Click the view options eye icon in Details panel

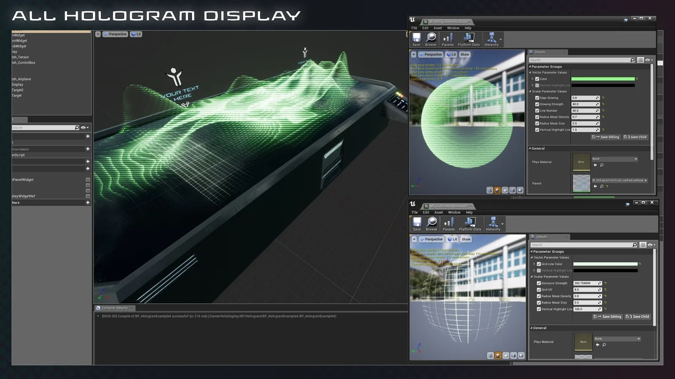(648, 60)
